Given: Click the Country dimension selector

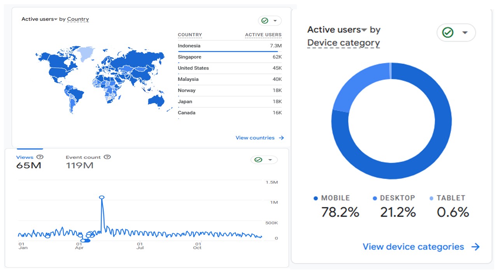Looking at the screenshot, I should [x=78, y=19].
